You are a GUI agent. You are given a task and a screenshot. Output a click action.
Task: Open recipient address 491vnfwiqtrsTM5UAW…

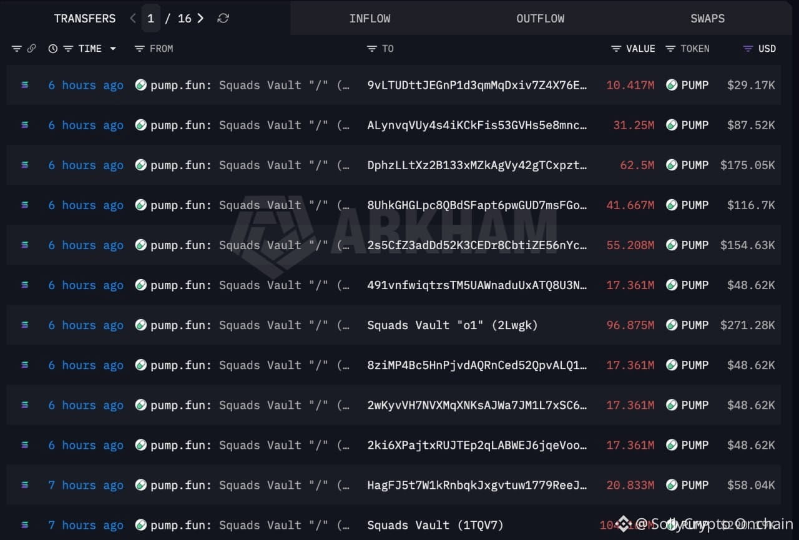click(x=478, y=285)
